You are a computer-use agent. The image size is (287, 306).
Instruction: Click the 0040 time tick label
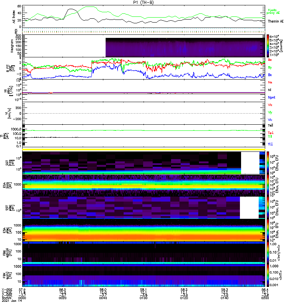pos(103,298)
